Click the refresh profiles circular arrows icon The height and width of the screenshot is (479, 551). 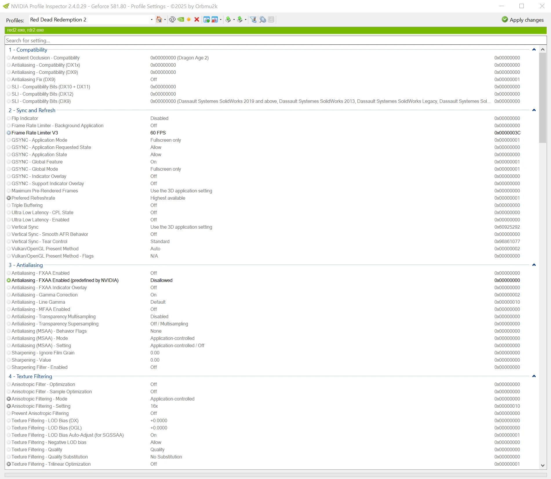[x=172, y=19]
